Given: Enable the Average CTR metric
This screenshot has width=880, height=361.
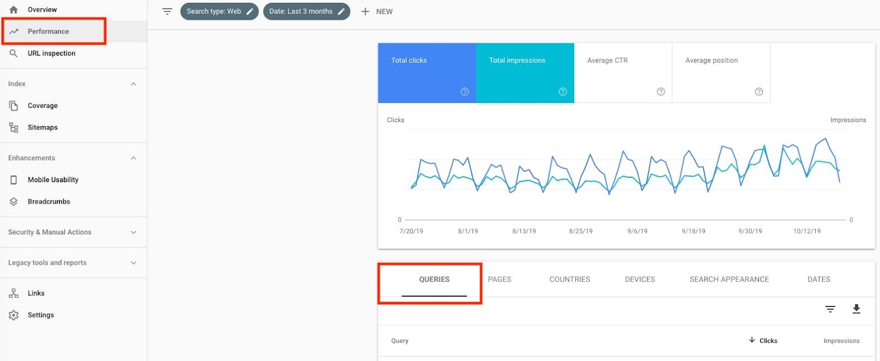Looking at the screenshot, I should [623, 73].
